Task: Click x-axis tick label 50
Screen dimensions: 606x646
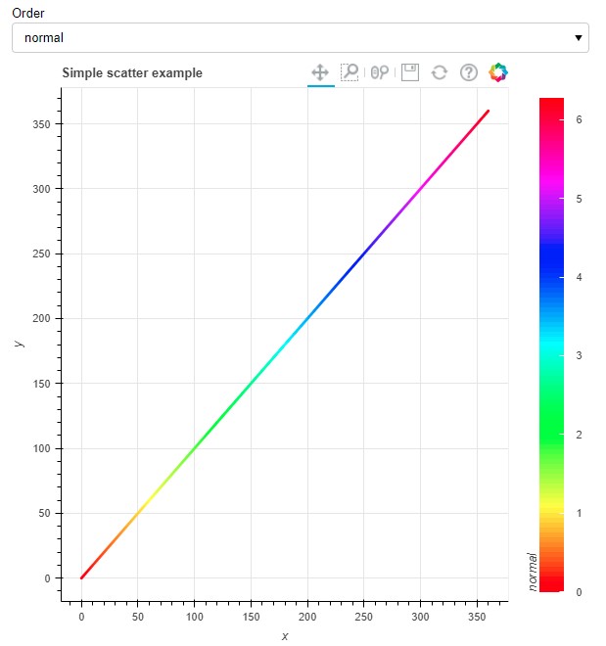Action: tap(138, 617)
